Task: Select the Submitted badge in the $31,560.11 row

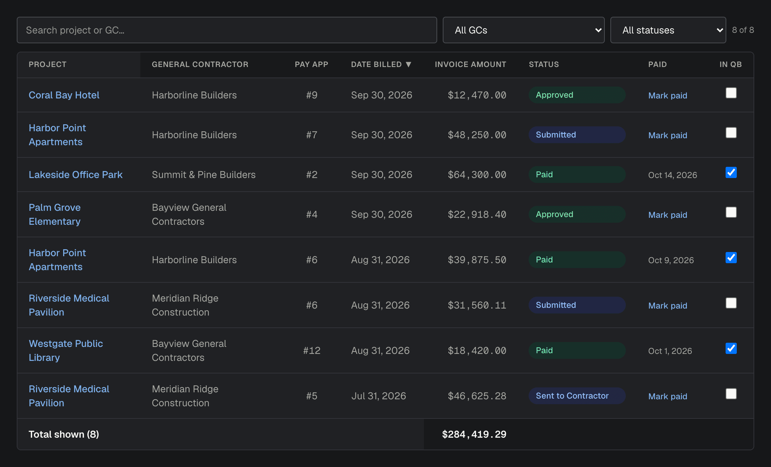Action: point(577,305)
